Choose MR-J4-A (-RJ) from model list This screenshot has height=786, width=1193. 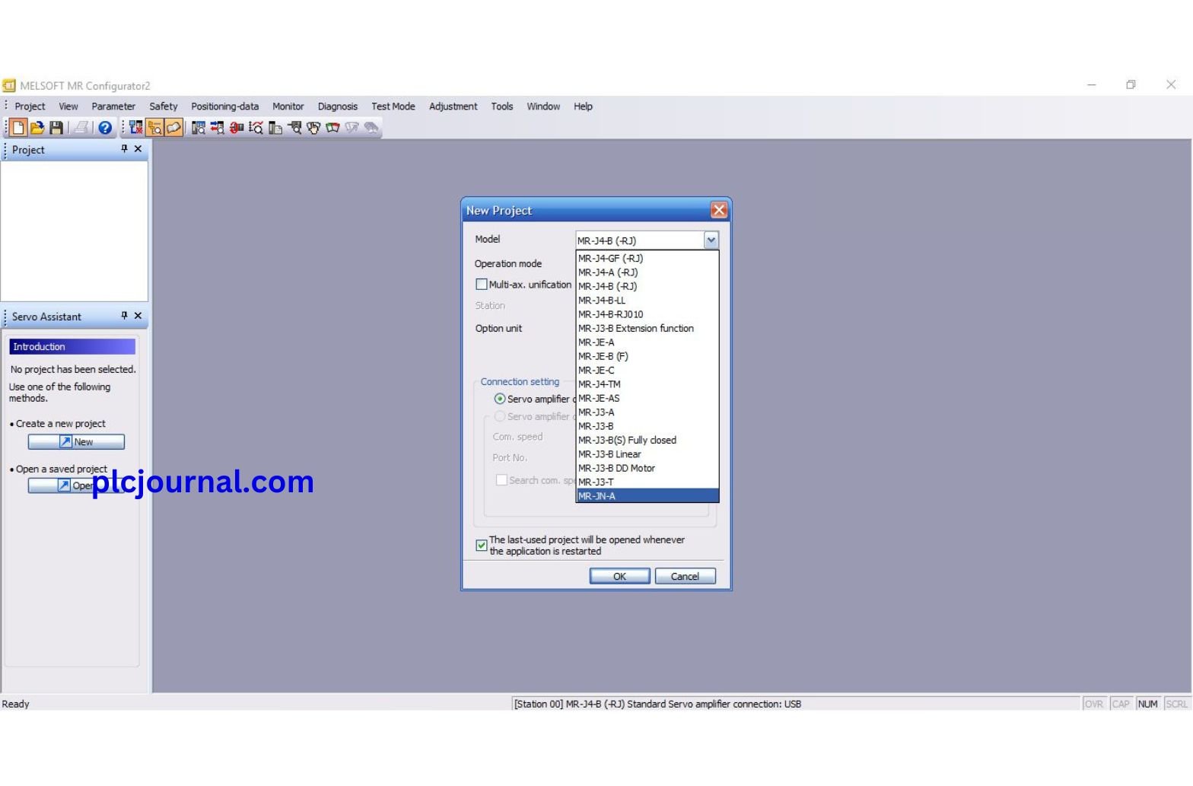tap(647, 272)
